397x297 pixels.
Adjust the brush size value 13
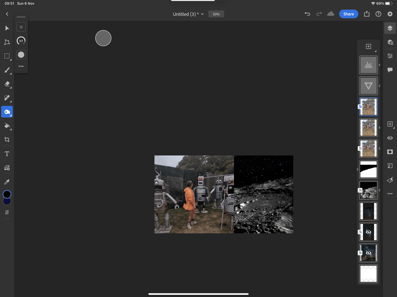click(21, 27)
